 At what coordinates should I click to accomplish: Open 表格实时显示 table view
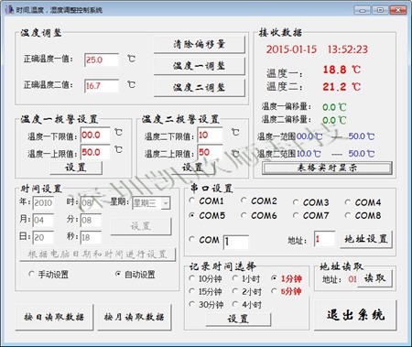327,168
